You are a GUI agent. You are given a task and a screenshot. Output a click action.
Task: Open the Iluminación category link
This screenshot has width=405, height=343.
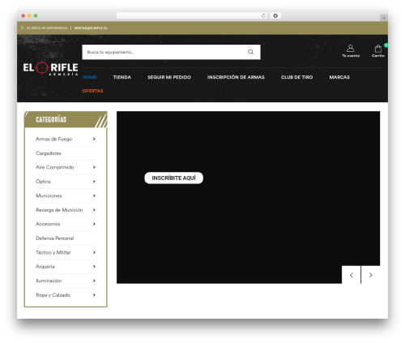coord(49,281)
